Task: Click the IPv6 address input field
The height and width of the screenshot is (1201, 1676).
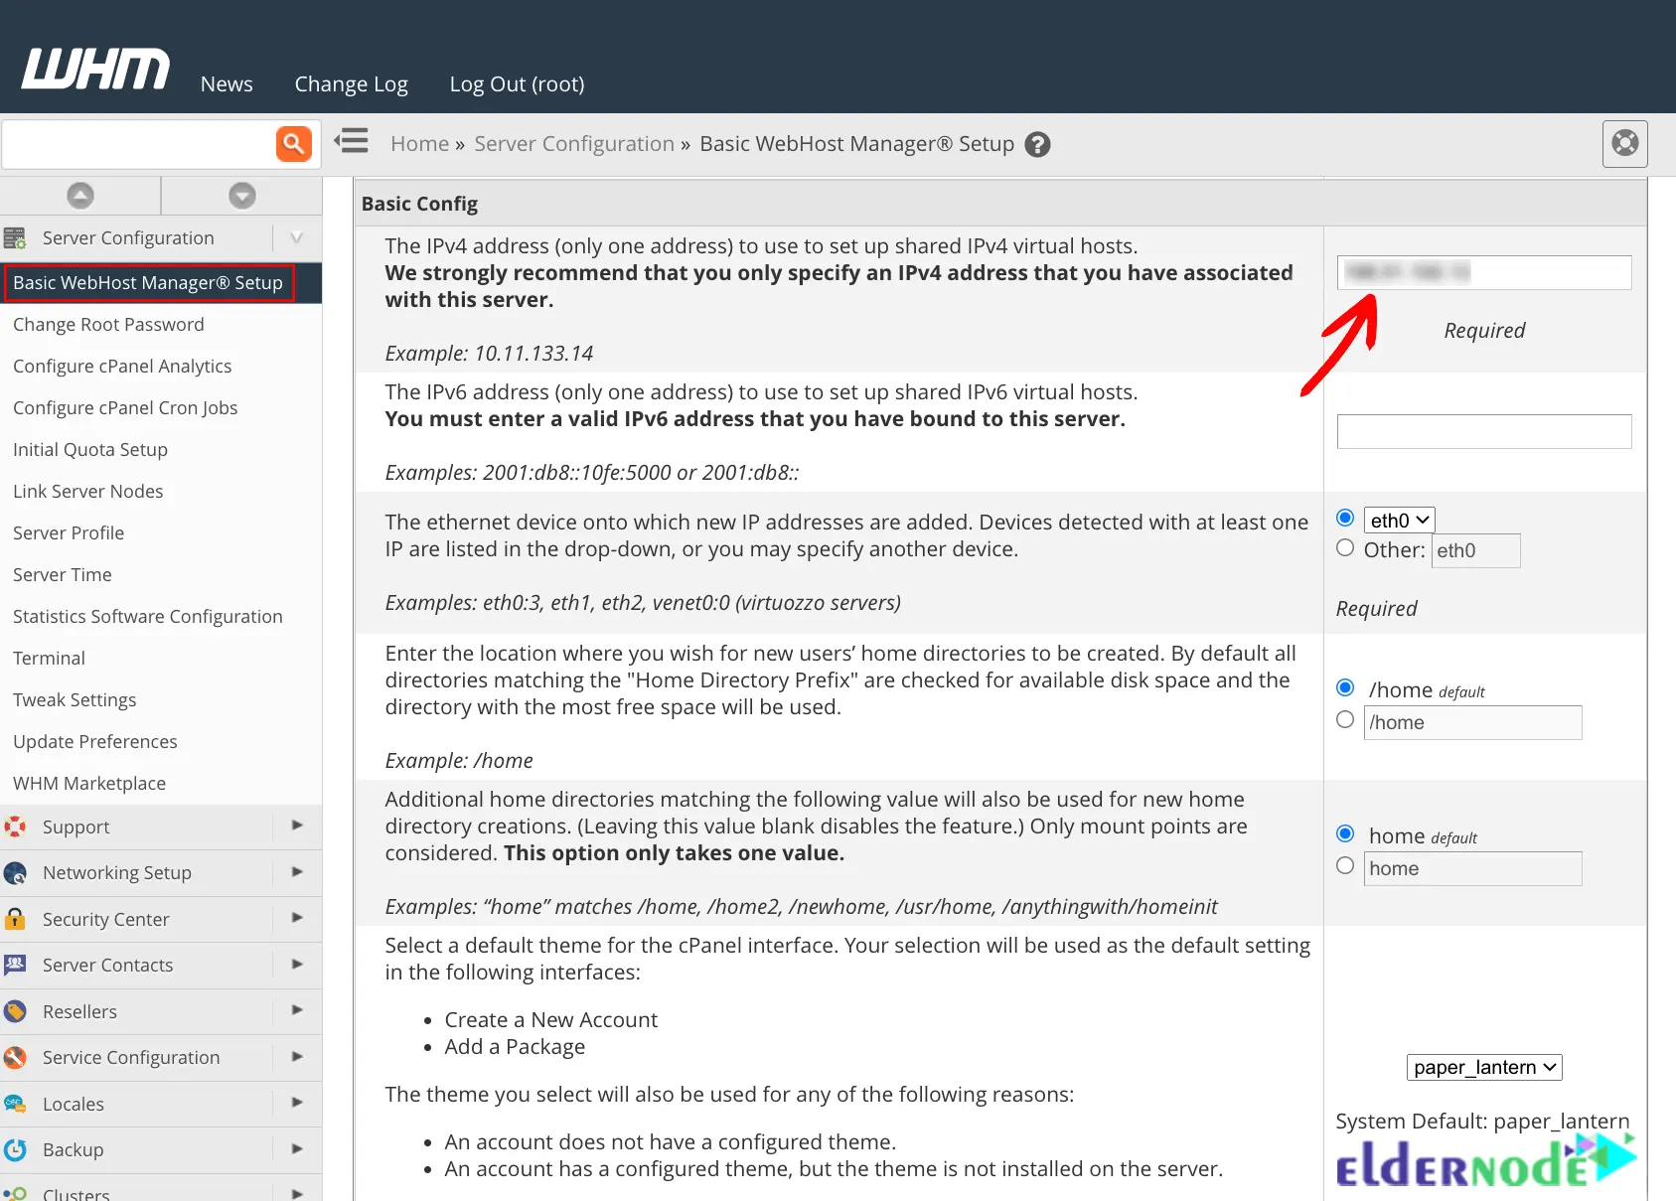Action: (x=1484, y=431)
